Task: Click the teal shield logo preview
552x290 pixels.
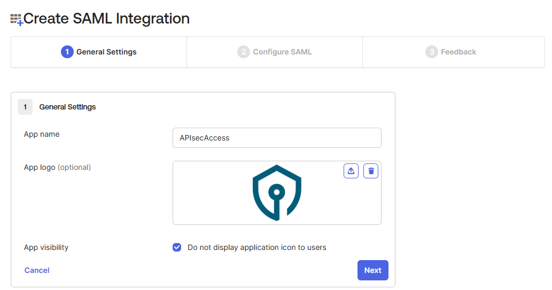Action: tap(277, 193)
